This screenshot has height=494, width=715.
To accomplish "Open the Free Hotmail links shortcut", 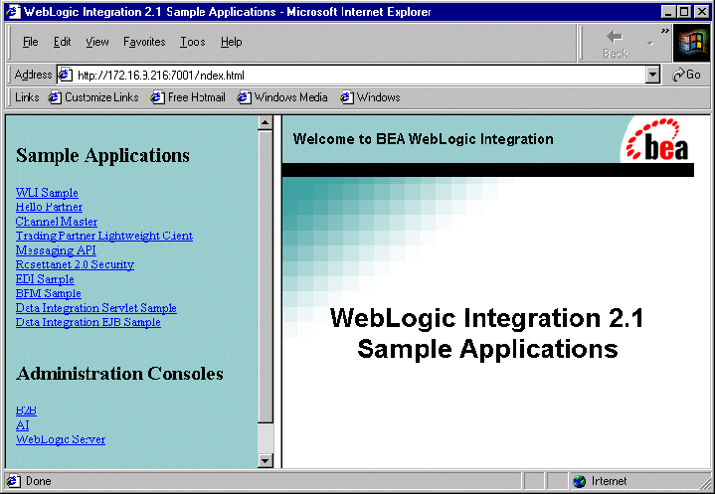I will (188, 97).
